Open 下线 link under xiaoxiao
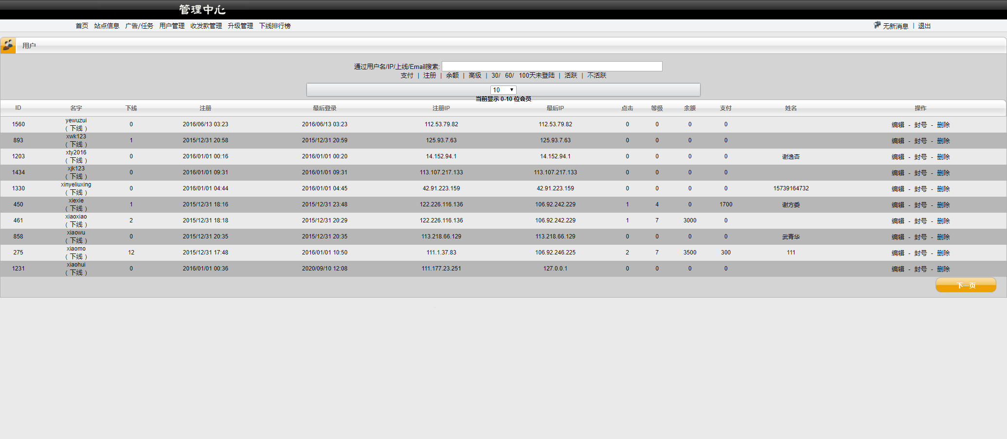Viewport: 1007px width, 439px height. (76, 224)
